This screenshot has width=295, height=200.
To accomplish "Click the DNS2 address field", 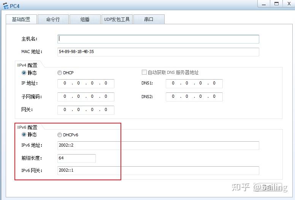I will (194, 97).
